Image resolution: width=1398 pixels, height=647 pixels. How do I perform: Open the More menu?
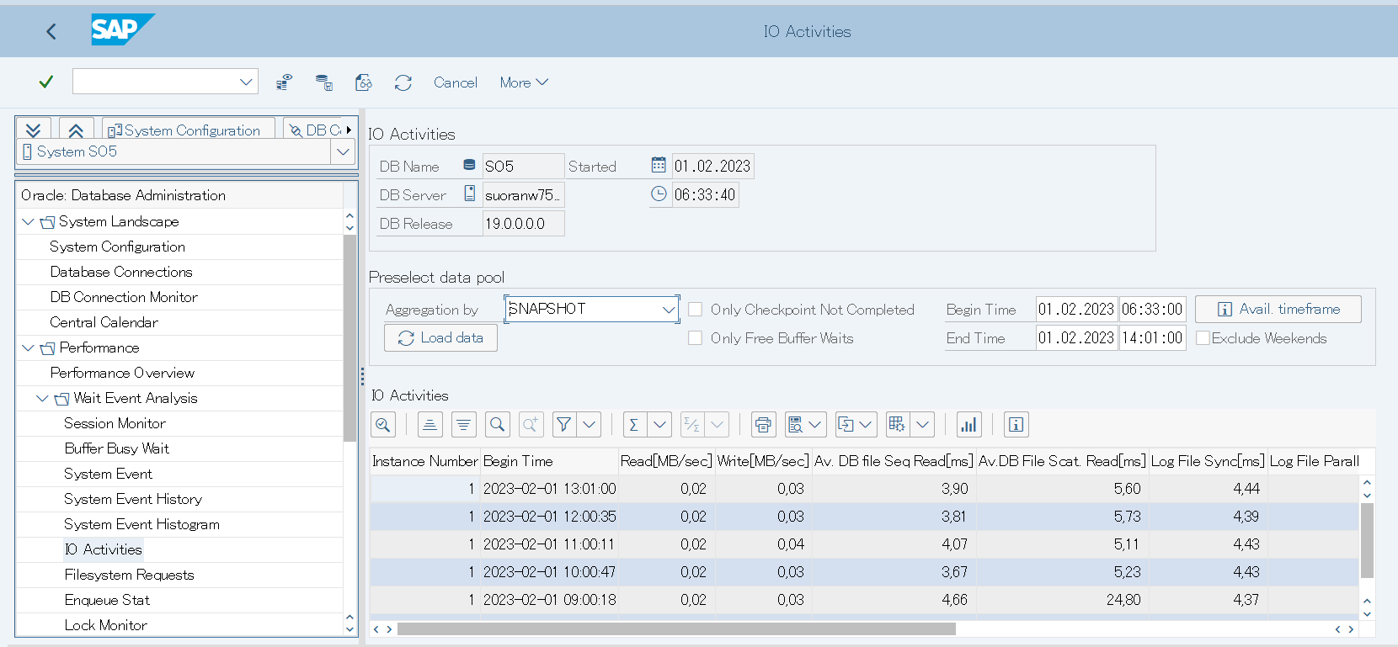pos(523,82)
